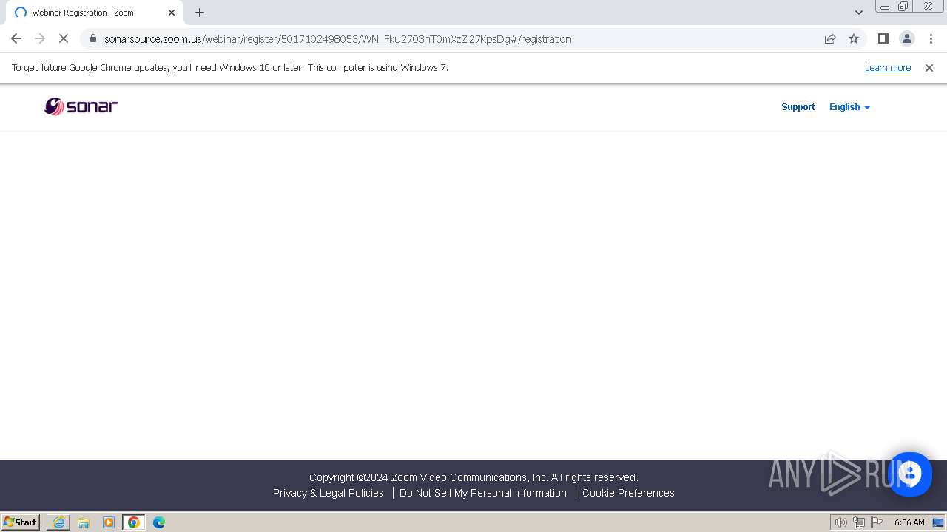The image size is (947, 532).
Task: Open Do Not Sell My Personal Information
Action: tap(483, 493)
